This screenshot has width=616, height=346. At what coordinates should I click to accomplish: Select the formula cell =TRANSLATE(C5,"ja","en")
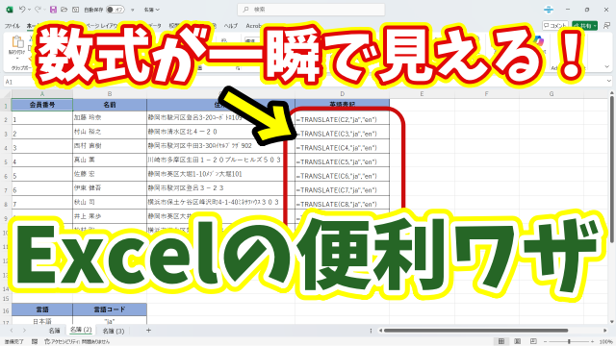pyautogui.click(x=343, y=161)
